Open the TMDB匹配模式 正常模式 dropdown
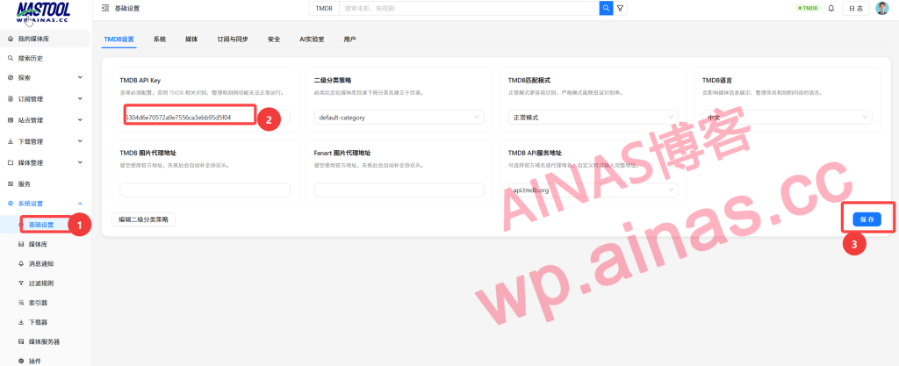 click(x=593, y=118)
